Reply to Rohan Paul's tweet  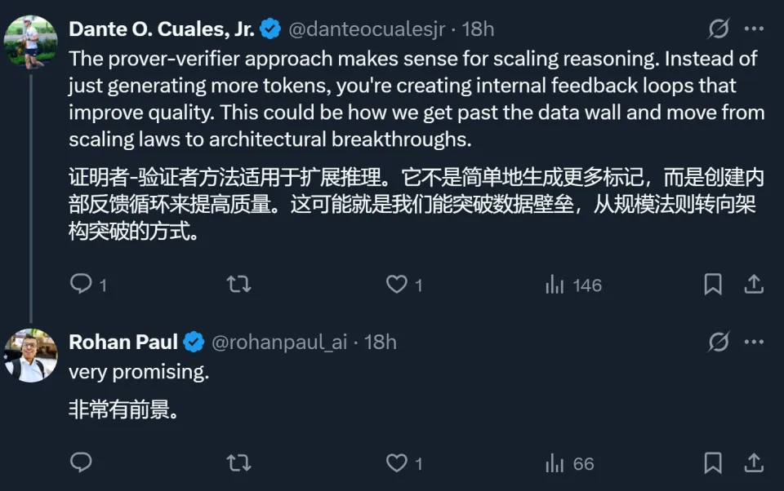click(x=81, y=463)
